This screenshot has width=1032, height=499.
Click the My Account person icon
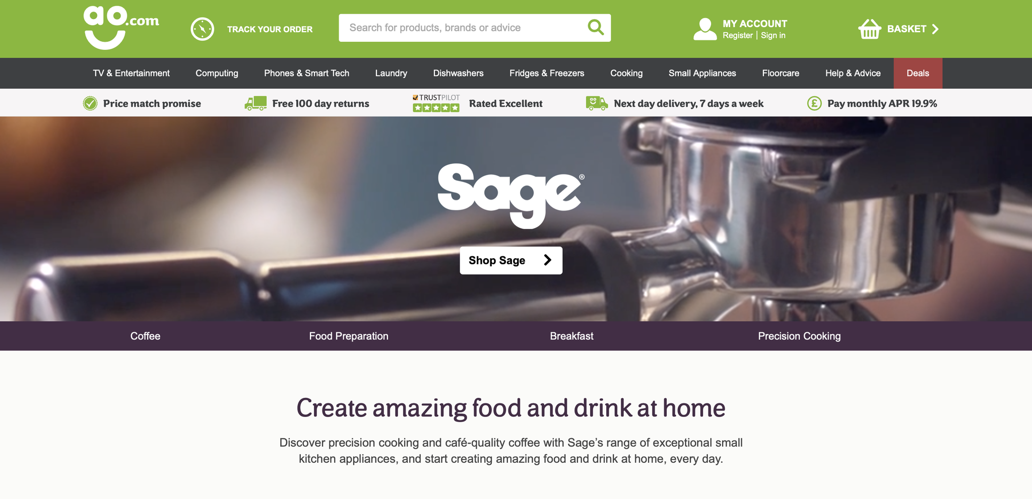coord(705,29)
